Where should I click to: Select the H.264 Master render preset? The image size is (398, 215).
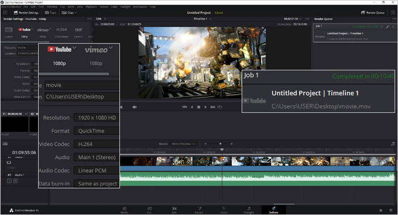61,32
